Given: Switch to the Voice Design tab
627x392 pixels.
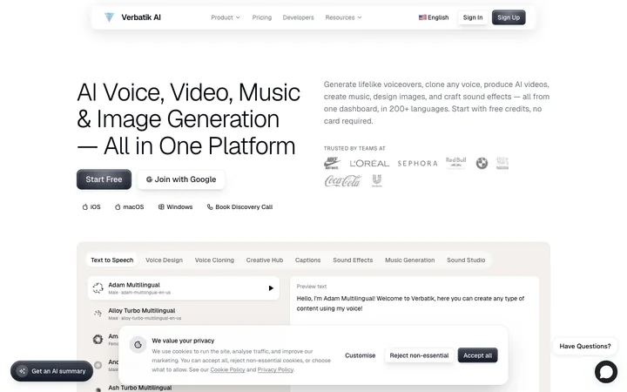Looking at the screenshot, I should tap(164, 260).
